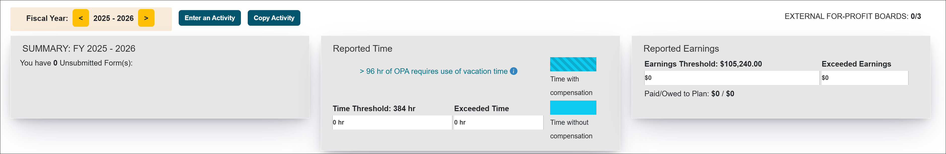Screen dimensions: 946x154
Task: Click the Enter an Activity button
Action: 209,17
